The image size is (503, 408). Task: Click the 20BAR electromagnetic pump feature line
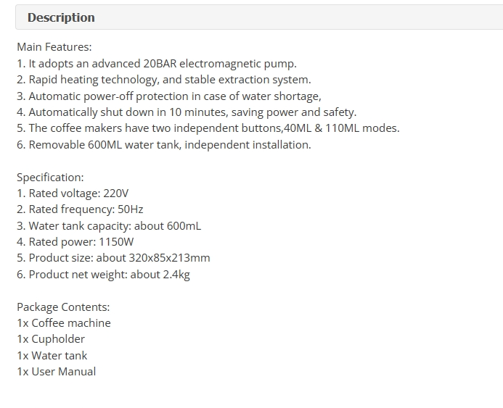(157, 64)
